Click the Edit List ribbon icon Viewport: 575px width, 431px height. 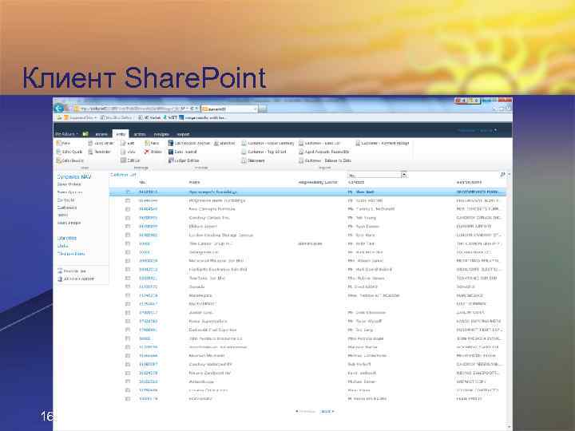click(130, 160)
